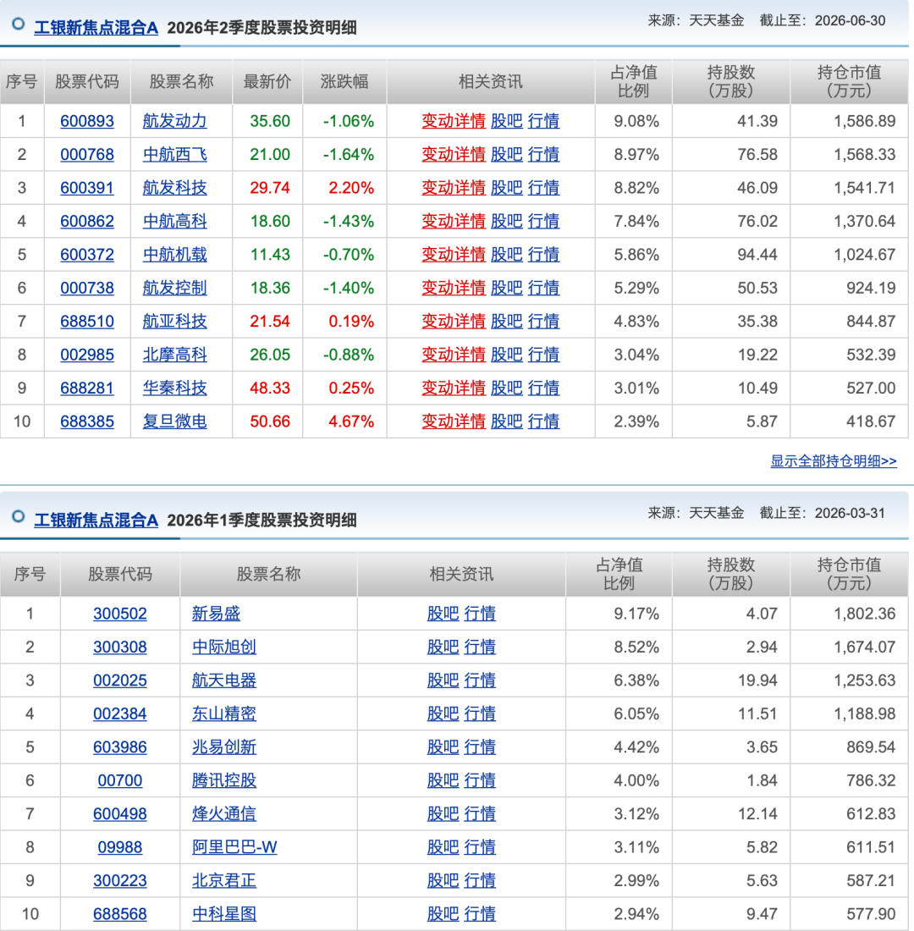Open stock code 09988
Viewport: 914px width, 931px height.
pyautogui.click(x=120, y=847)
